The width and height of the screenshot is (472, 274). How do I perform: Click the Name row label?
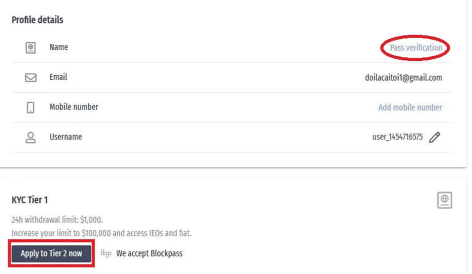pyautogui.click(x=59, y=47)
